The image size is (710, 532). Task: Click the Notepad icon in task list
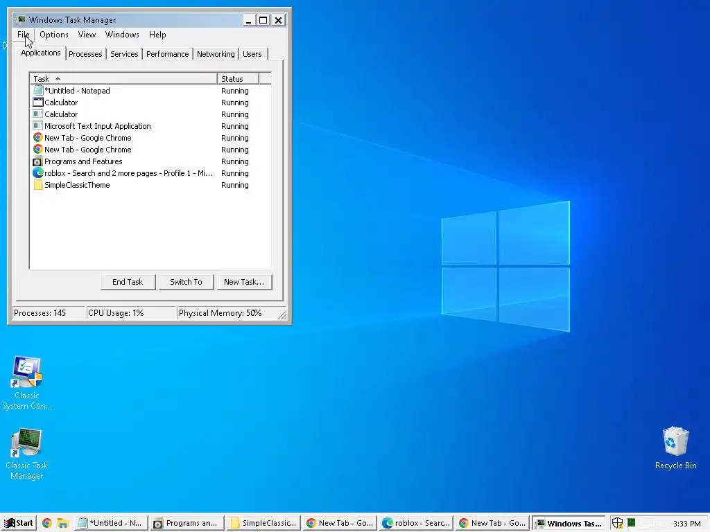point(38,91)
